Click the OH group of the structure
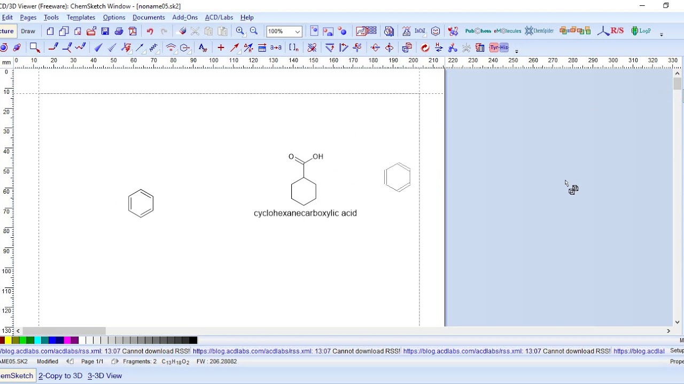Image resolution: width=684 pixels, height=384 pixels. tap(318, 156)
